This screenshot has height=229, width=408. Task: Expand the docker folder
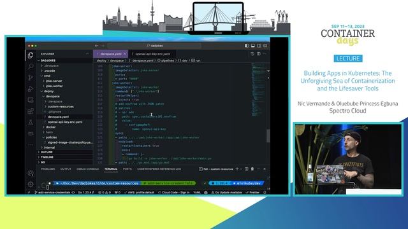click(x=64, y=127)
